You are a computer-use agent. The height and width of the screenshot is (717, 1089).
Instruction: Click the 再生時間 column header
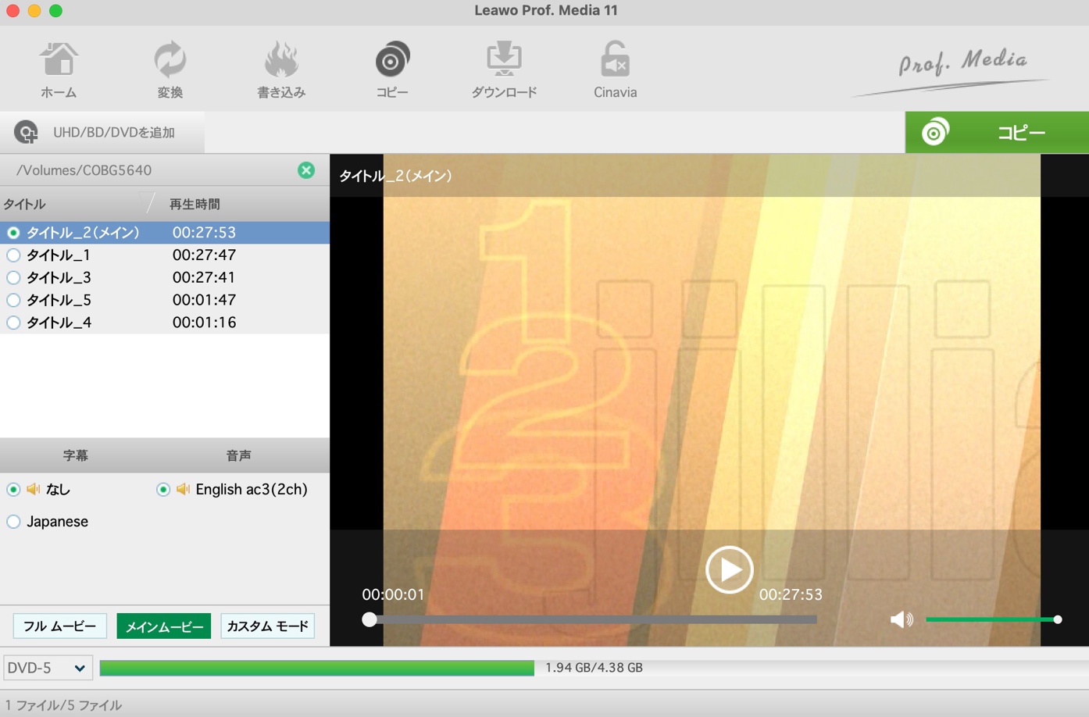click(195, 205)
